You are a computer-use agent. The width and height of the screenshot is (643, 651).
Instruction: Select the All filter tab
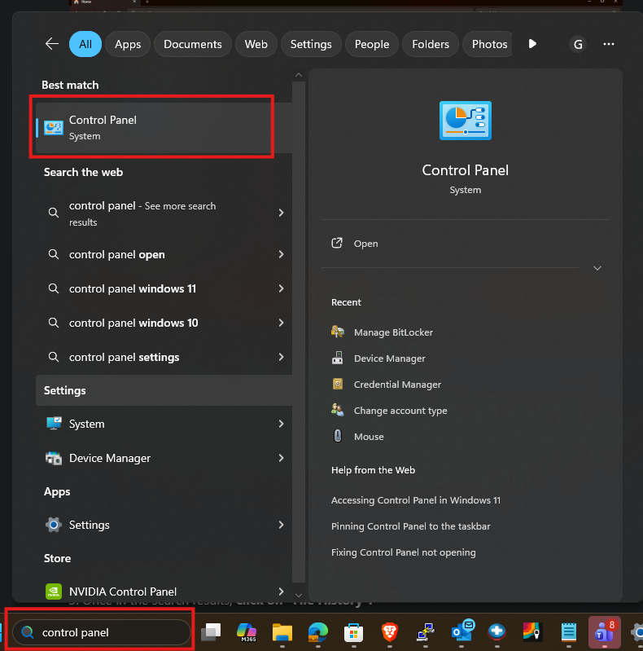[x=85, y=44]
